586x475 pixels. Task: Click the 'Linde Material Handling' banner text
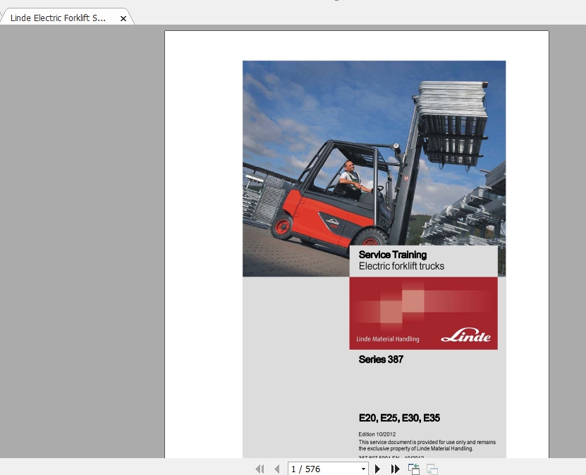pyautogui.click(x=388, y=339)
